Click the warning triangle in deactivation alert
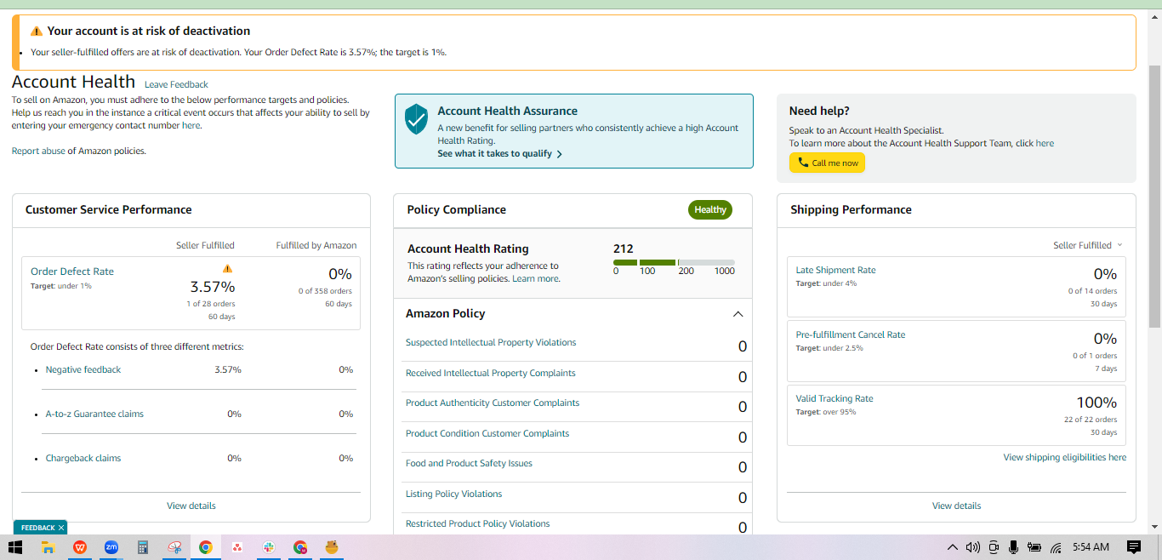1162x560 pixels. pyautogui.click(x=36, y=31)
